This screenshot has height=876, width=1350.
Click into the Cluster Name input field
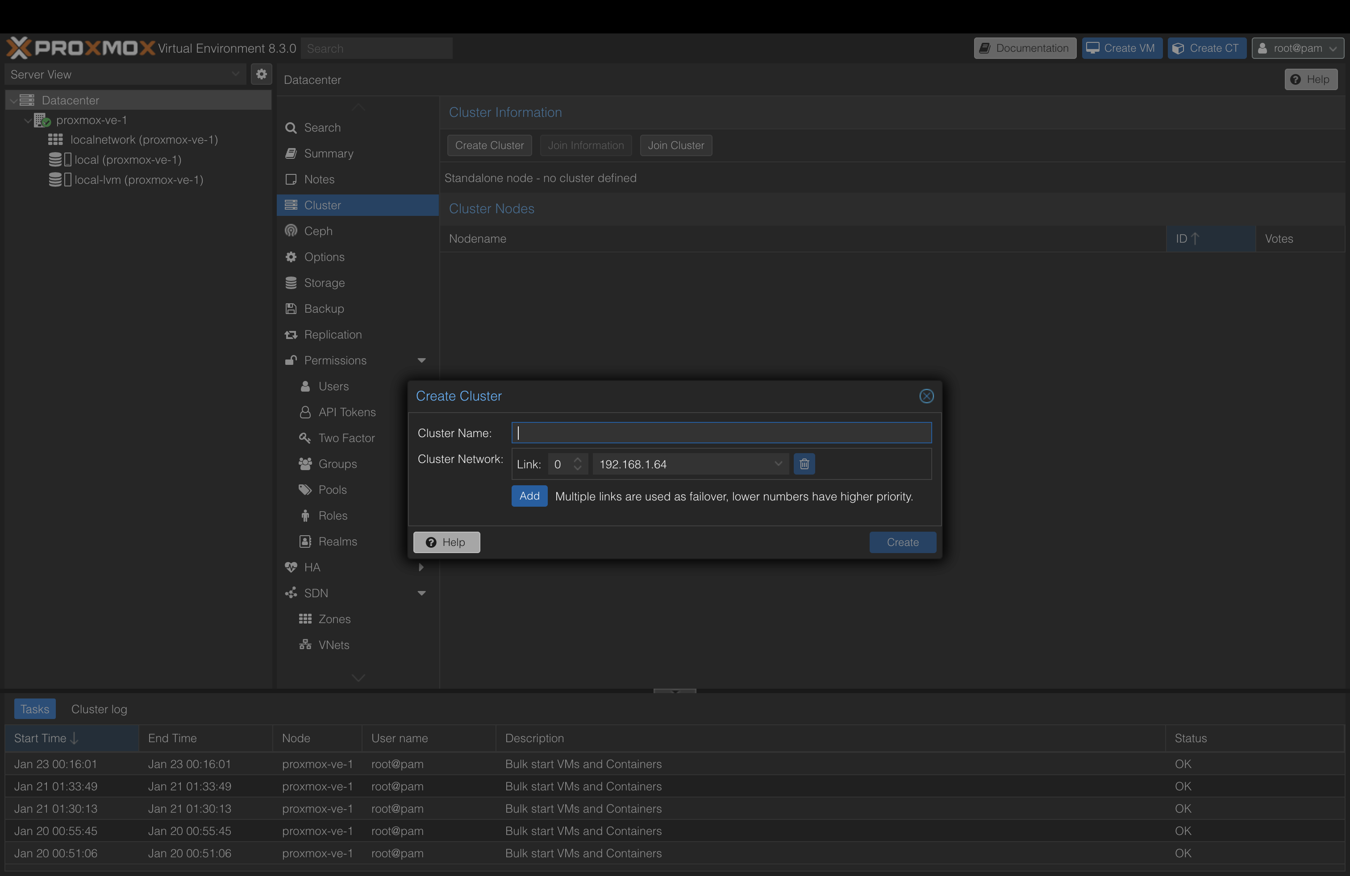(721, 433)
